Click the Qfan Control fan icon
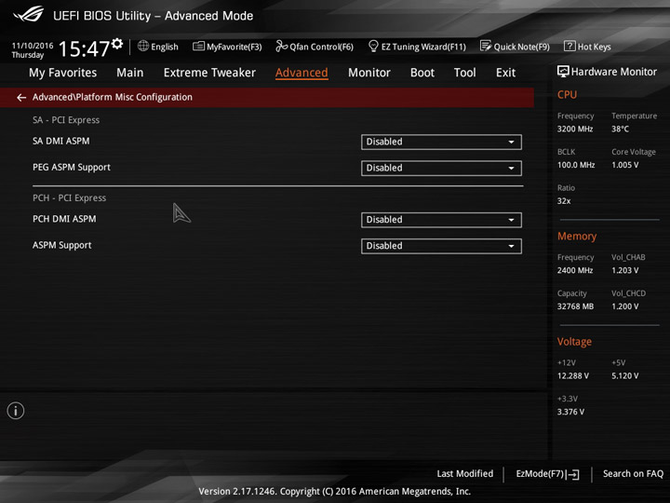This screenshot has height=503, width=670. pos(281,46)
